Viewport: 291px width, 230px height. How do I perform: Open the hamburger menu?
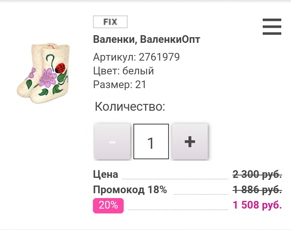(272, 27)
